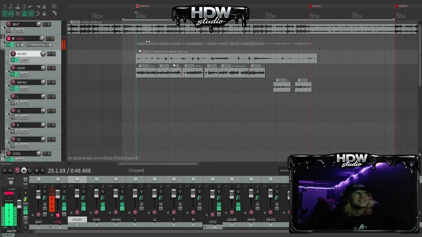Toggle VOX1 input monitoring speaker icon
Screen dimensions: 422x237
click(x=14, y=39)
